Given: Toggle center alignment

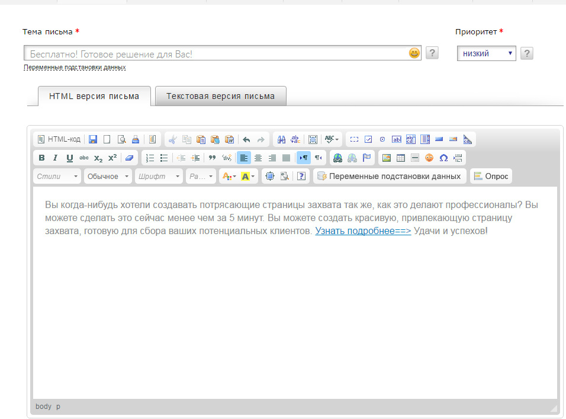Looking at the screenshot, I should [258, 158].
